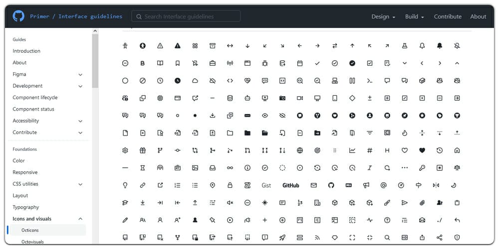Select the globe icon
This screenshot has width=499, height=249.
[x=300, y=150]
